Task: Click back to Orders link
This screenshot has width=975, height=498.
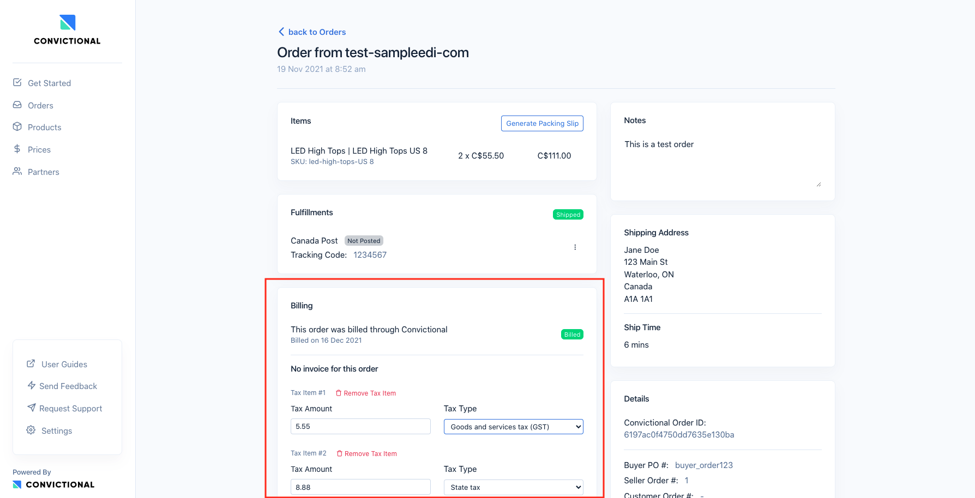Action: coord(317,32)
